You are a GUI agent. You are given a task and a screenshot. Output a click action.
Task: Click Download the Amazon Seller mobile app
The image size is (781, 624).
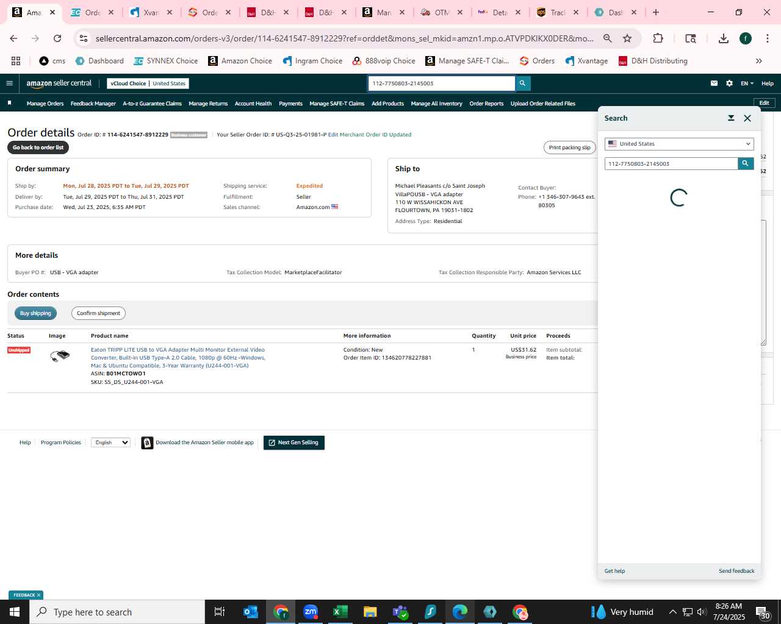198,442
